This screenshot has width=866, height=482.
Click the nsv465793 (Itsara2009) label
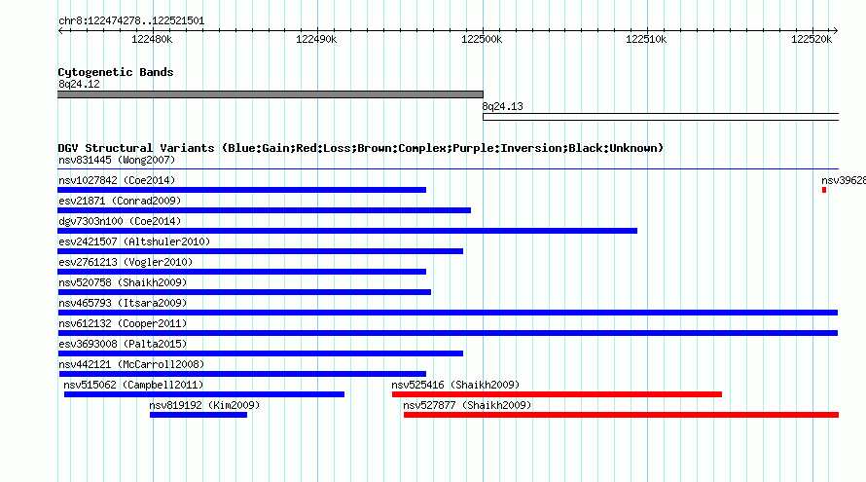coord(123,304)
